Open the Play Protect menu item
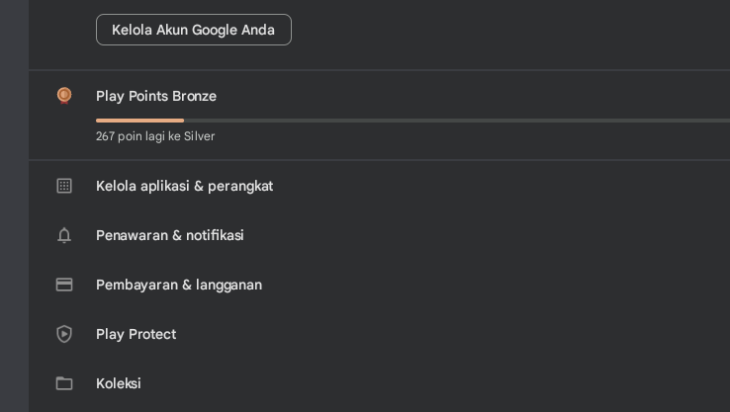Viewport: 730px width, 412px height. coord(136,334)
